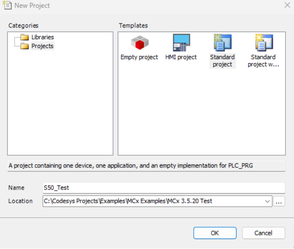Click the template description text about PLC_PRG

[131, 166]
